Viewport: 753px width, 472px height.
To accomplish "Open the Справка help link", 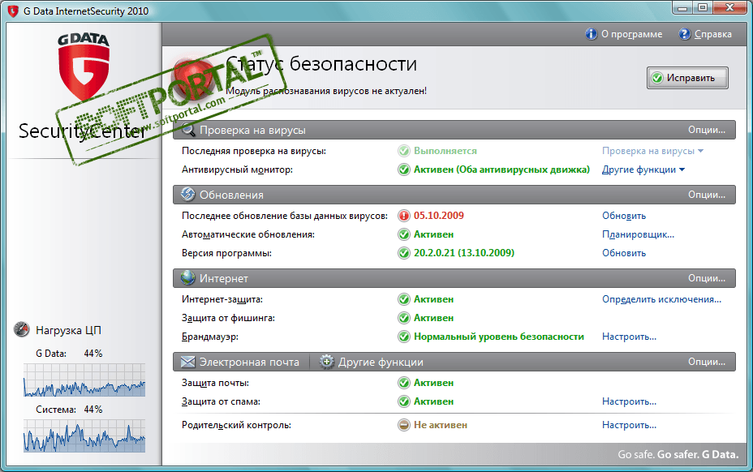I will coord(712,34).
